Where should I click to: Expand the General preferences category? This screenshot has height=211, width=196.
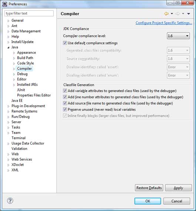[9, 21]
